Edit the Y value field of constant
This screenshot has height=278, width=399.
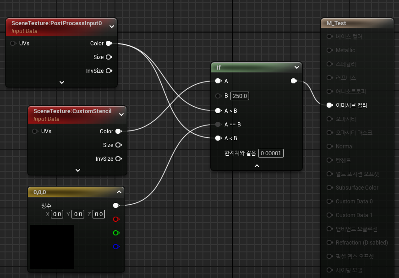[78, 214]
